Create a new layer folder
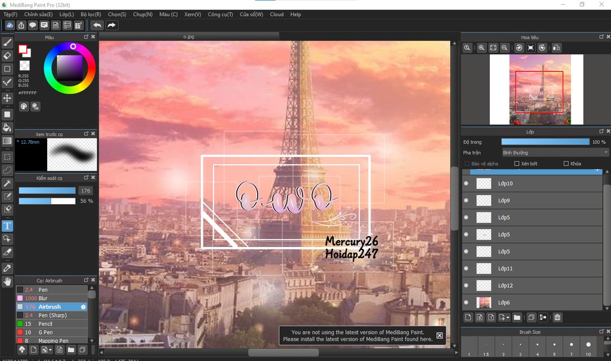Image resolution: width=611 pixels, height=361 pixels. pyautogui.click(x=517, y=317)
